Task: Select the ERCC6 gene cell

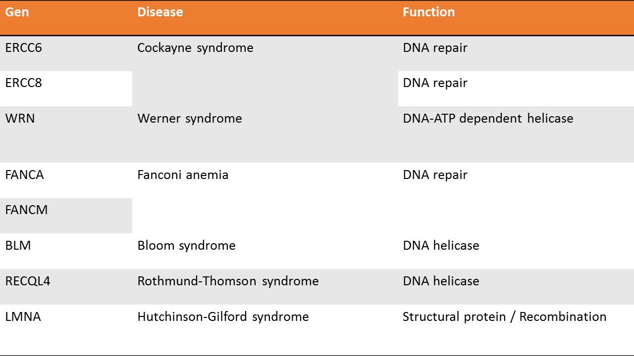Action: 66,53
